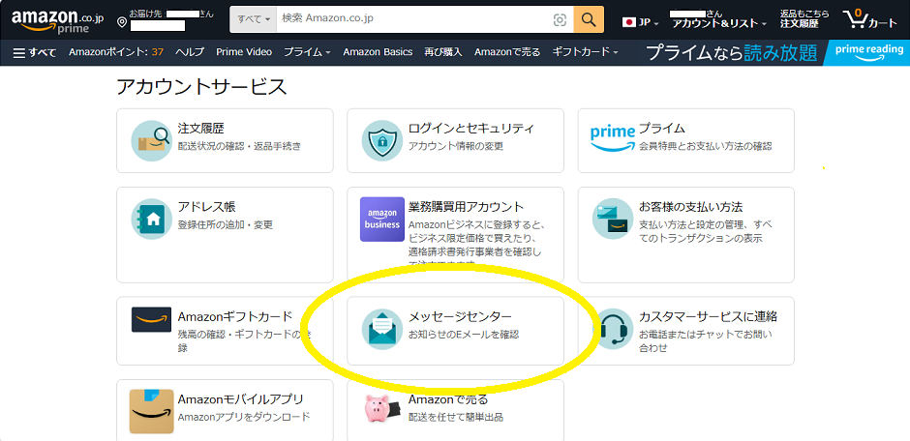The width and height of the screenshot is (910, 441).
Task: Click text 登録住所の追加・変更
Action: click(x=226, y=224)
